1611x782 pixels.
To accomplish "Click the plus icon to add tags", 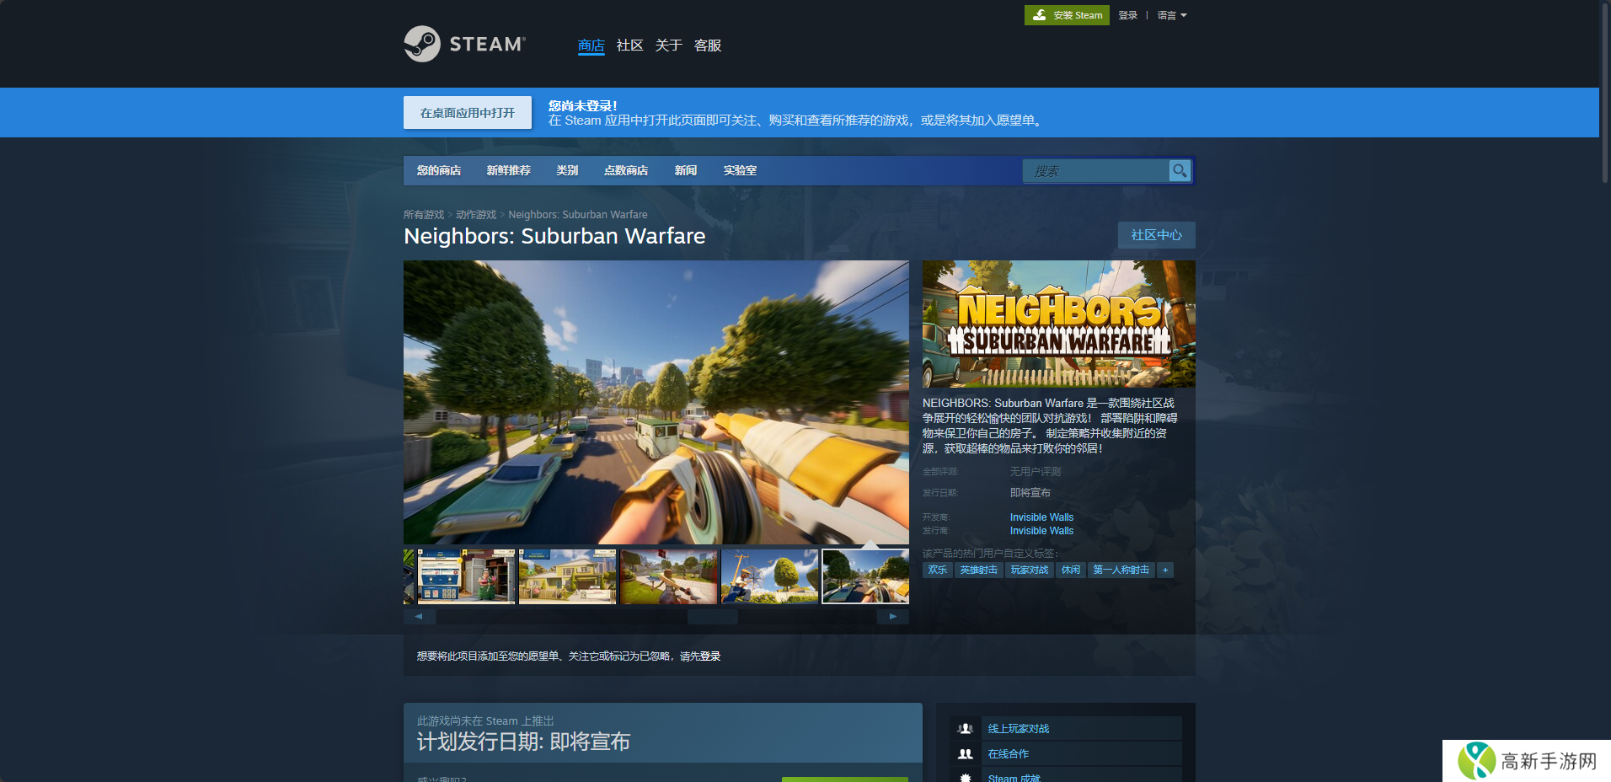I will pyautogui.click(x=1165, y=570).
